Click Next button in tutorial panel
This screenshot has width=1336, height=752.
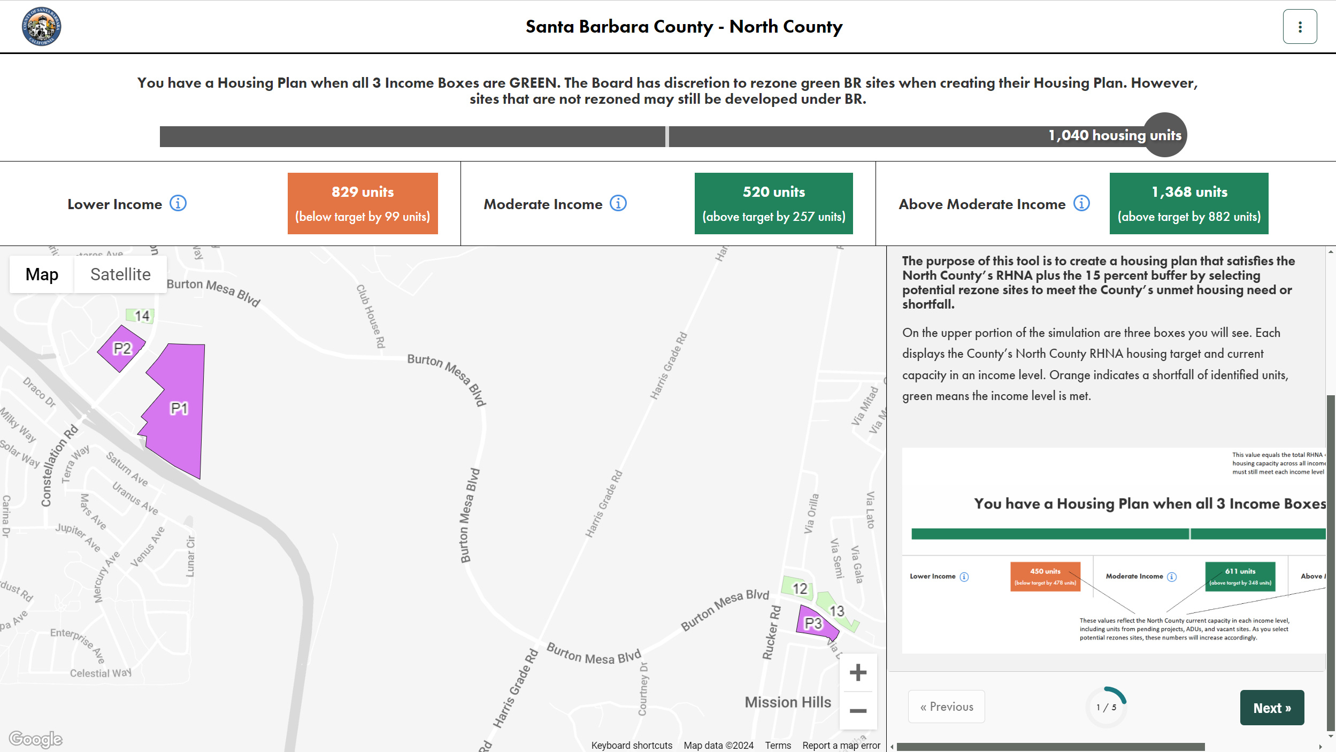point(1270,707)
